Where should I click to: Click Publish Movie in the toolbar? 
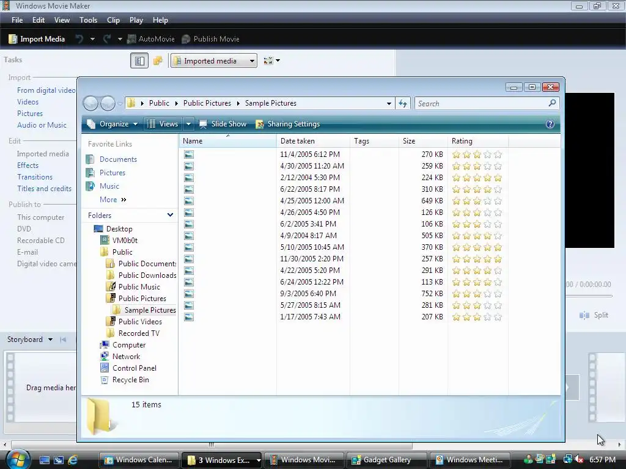(x=210, y=38)
